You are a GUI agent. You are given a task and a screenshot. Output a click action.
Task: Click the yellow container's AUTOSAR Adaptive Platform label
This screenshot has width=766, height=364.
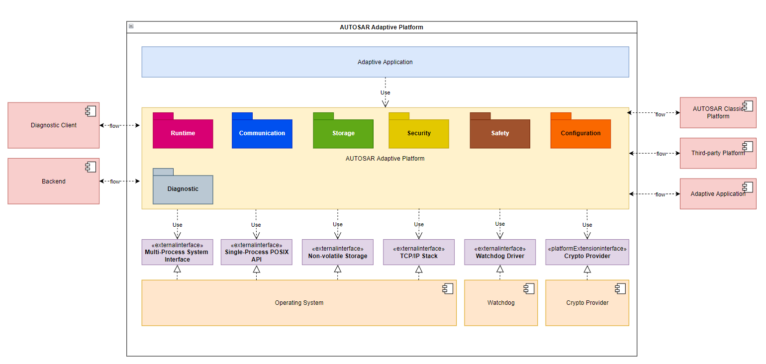pyautogui.click(x=385, y=159)
